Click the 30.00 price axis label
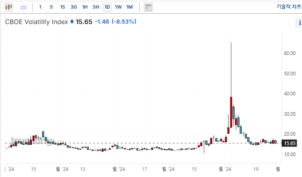Viewport: 302px width, 177px height. coord(290,114)
